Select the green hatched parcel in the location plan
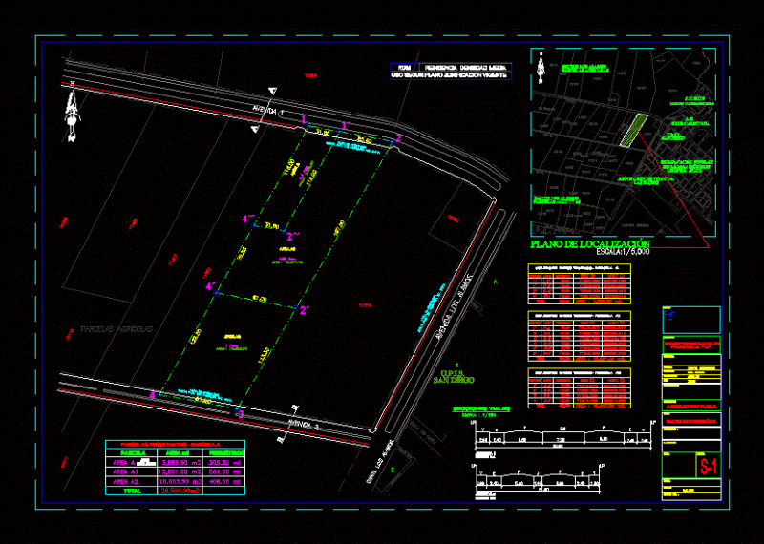764x544 pixels. [633, 131]
